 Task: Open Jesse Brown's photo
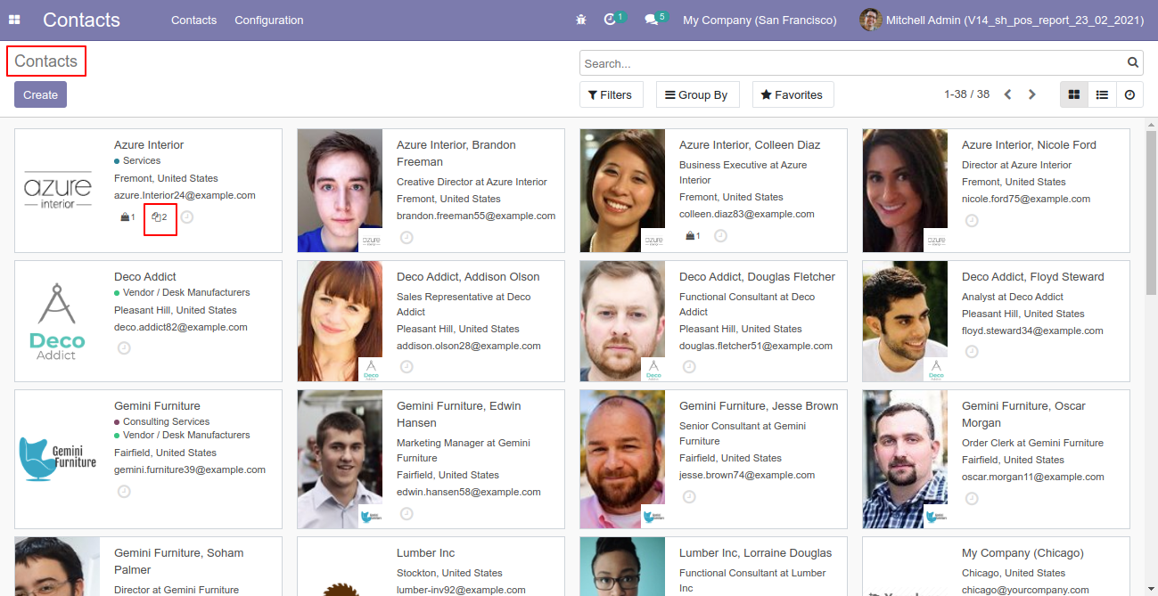(623, 459)
